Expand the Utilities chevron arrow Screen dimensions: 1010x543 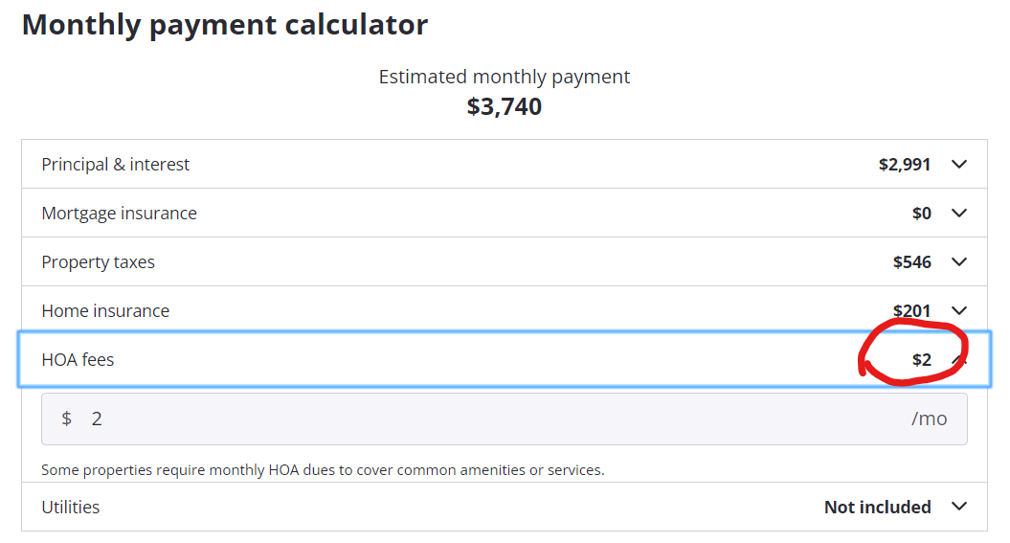pyautogui.click(x=959, y=507)
